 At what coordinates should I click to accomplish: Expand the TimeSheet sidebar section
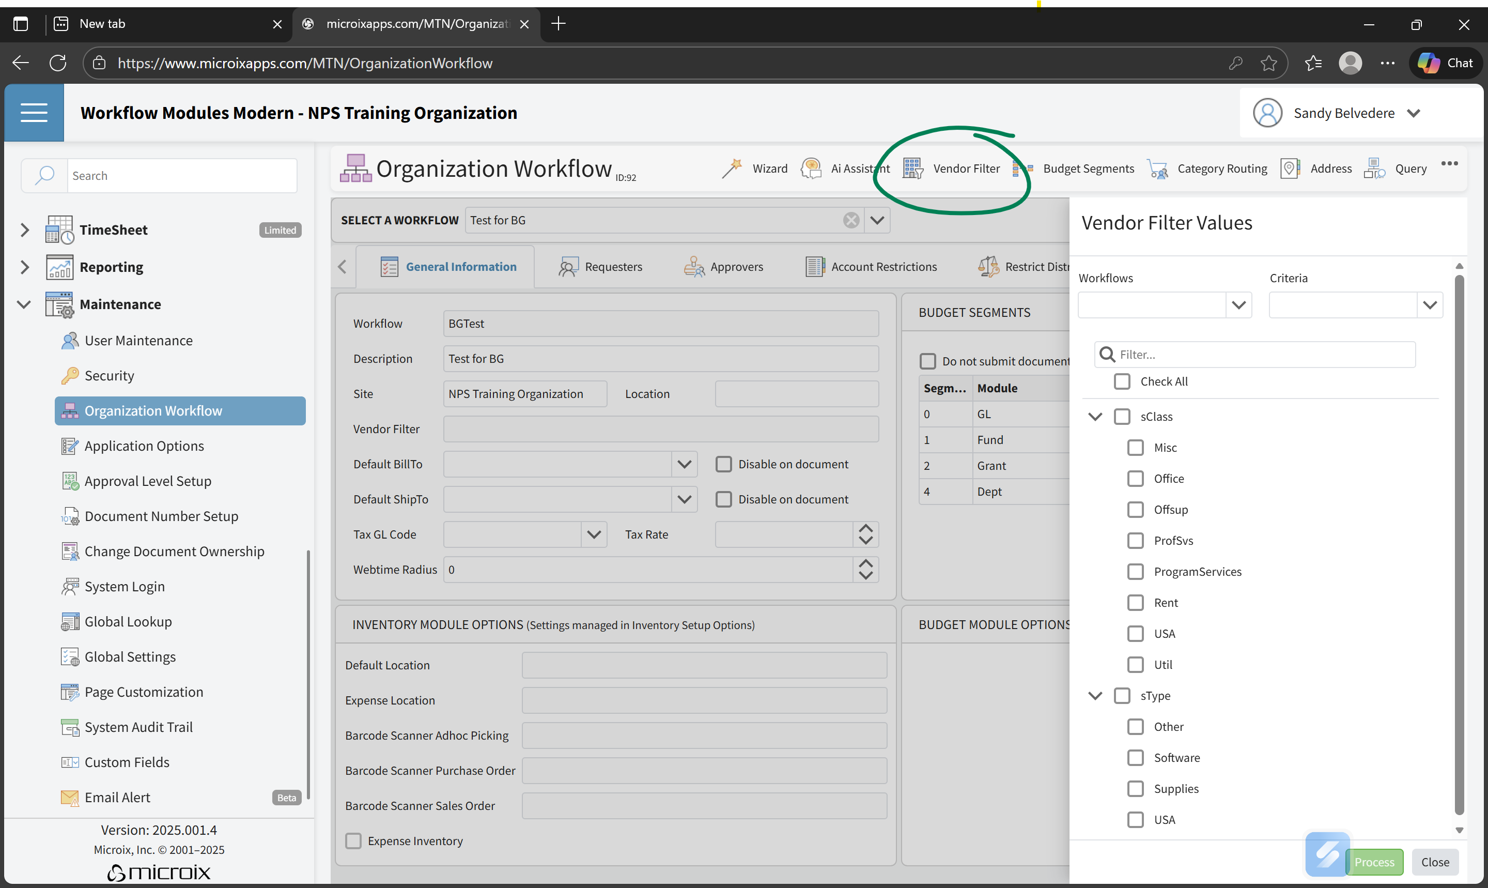[x=24, y=230]
